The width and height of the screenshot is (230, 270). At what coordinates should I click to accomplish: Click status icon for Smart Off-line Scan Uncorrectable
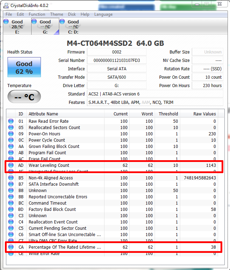11,234
